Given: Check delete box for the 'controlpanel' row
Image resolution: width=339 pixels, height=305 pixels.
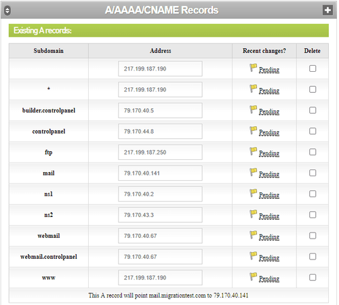Looking at the screenshot, I should pyautogui.click(x=313, y=131).
